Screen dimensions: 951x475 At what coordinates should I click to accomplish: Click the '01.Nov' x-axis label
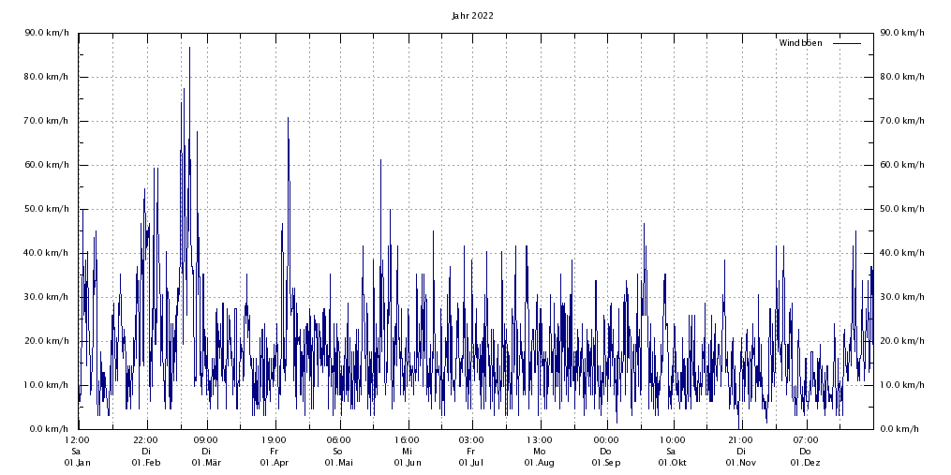click(x=740, y=463)
